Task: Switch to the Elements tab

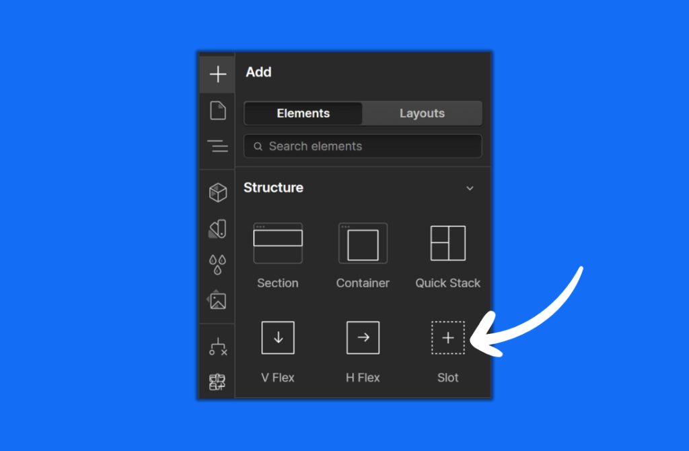Action: [x=303, y=114]
